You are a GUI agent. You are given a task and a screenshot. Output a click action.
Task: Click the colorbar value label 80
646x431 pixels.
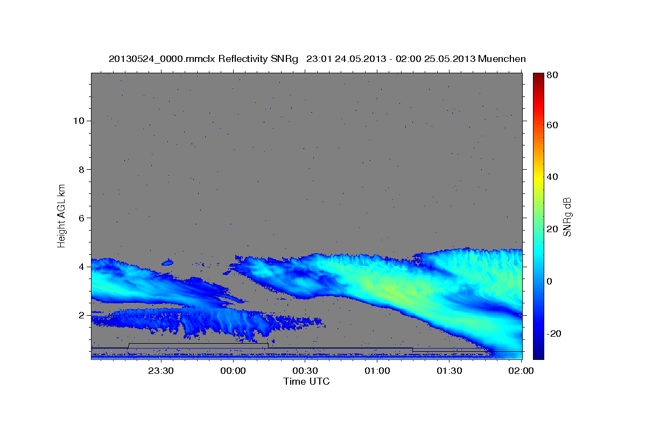click(552, 75)
